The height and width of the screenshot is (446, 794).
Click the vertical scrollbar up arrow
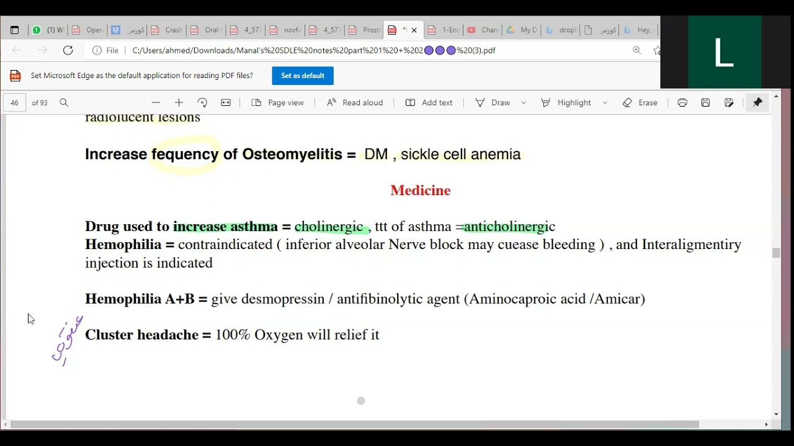point(776,97)
